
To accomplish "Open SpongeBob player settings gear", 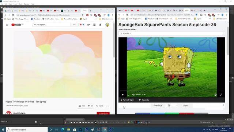I will (215, 95).
